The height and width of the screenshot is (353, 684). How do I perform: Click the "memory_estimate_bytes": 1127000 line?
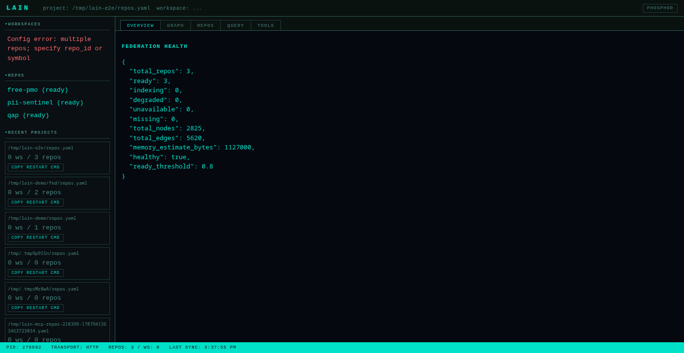pyautogui.click(x=192, y=147)
